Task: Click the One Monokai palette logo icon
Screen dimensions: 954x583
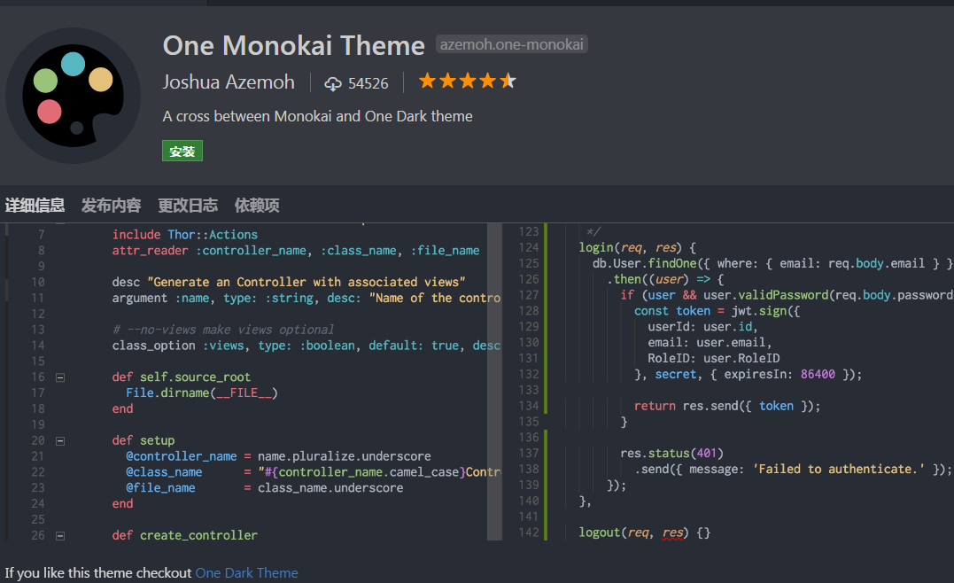Action: click(x=73, y=96)
